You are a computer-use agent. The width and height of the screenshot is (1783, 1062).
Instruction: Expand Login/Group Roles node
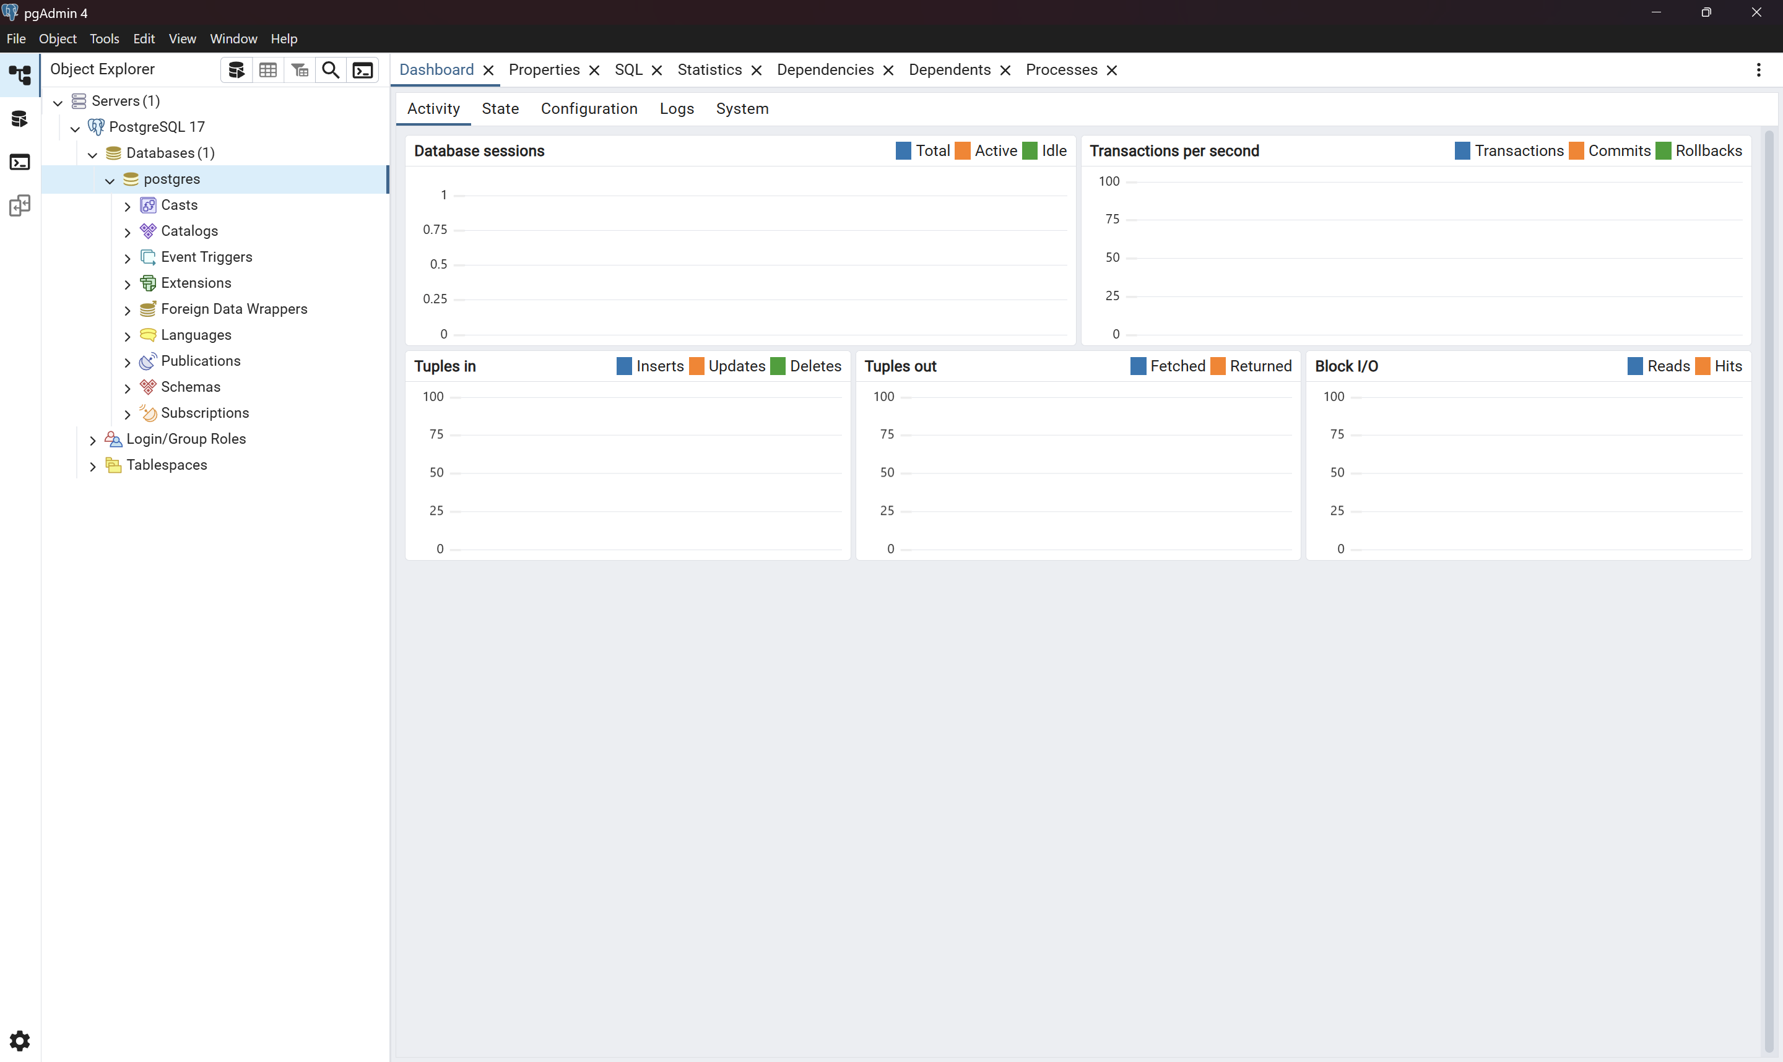pos(92,440)
